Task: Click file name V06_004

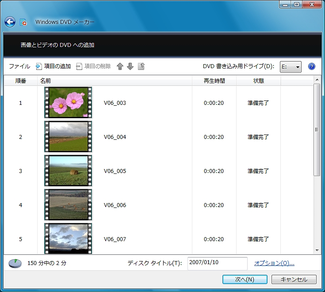Action: (115, 137)
